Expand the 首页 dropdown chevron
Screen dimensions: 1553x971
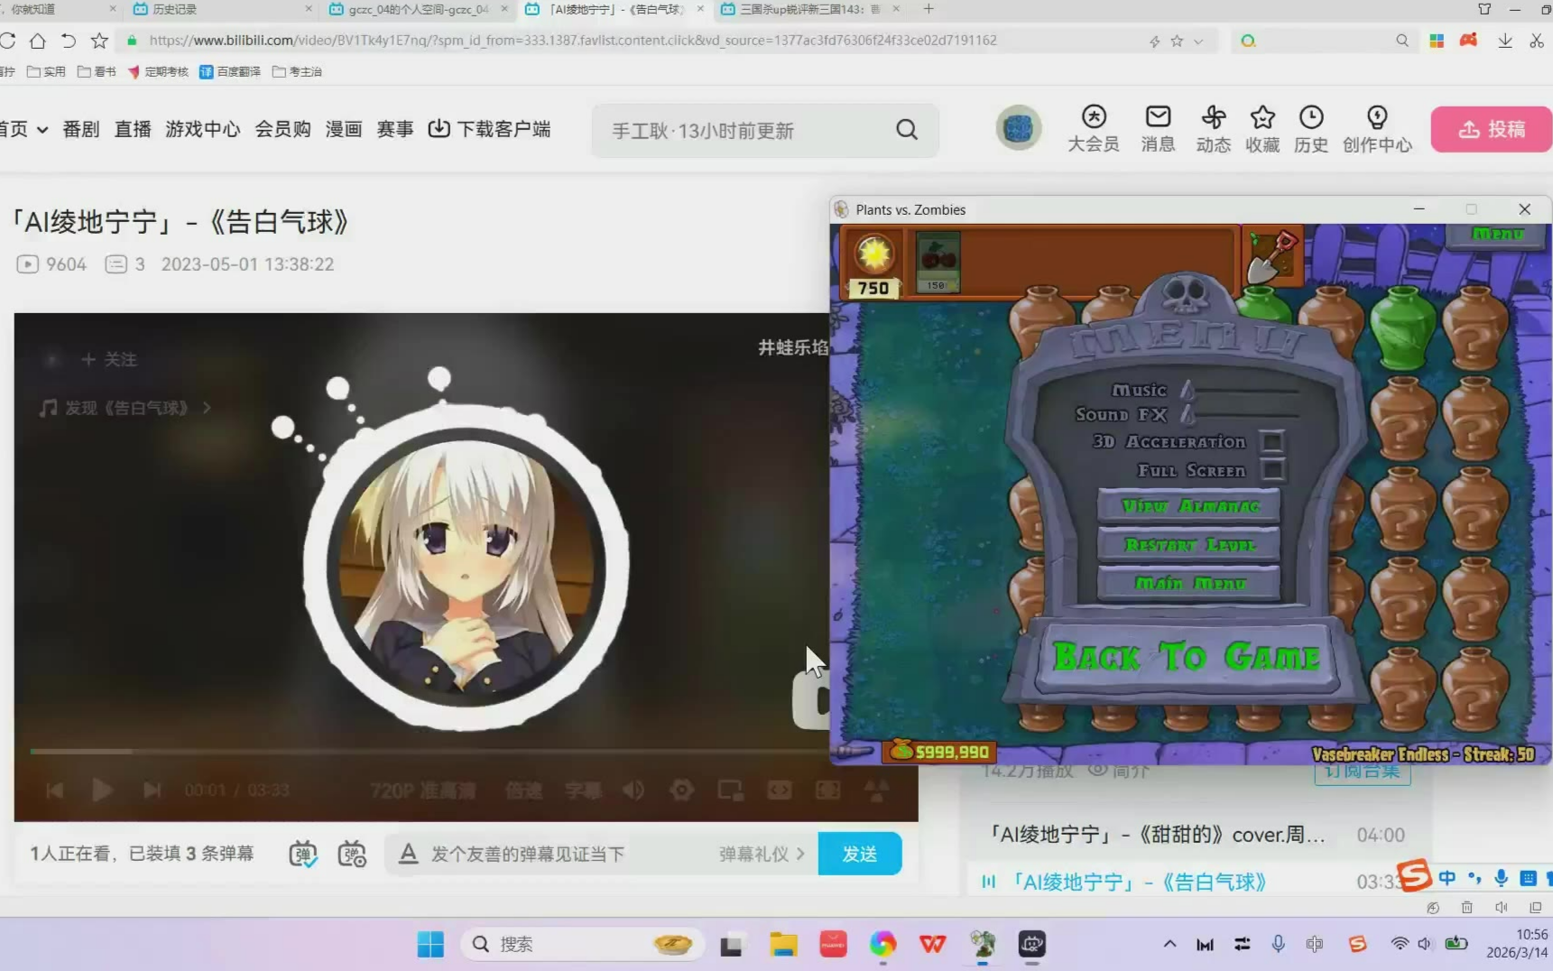click(x=42, y=130)
